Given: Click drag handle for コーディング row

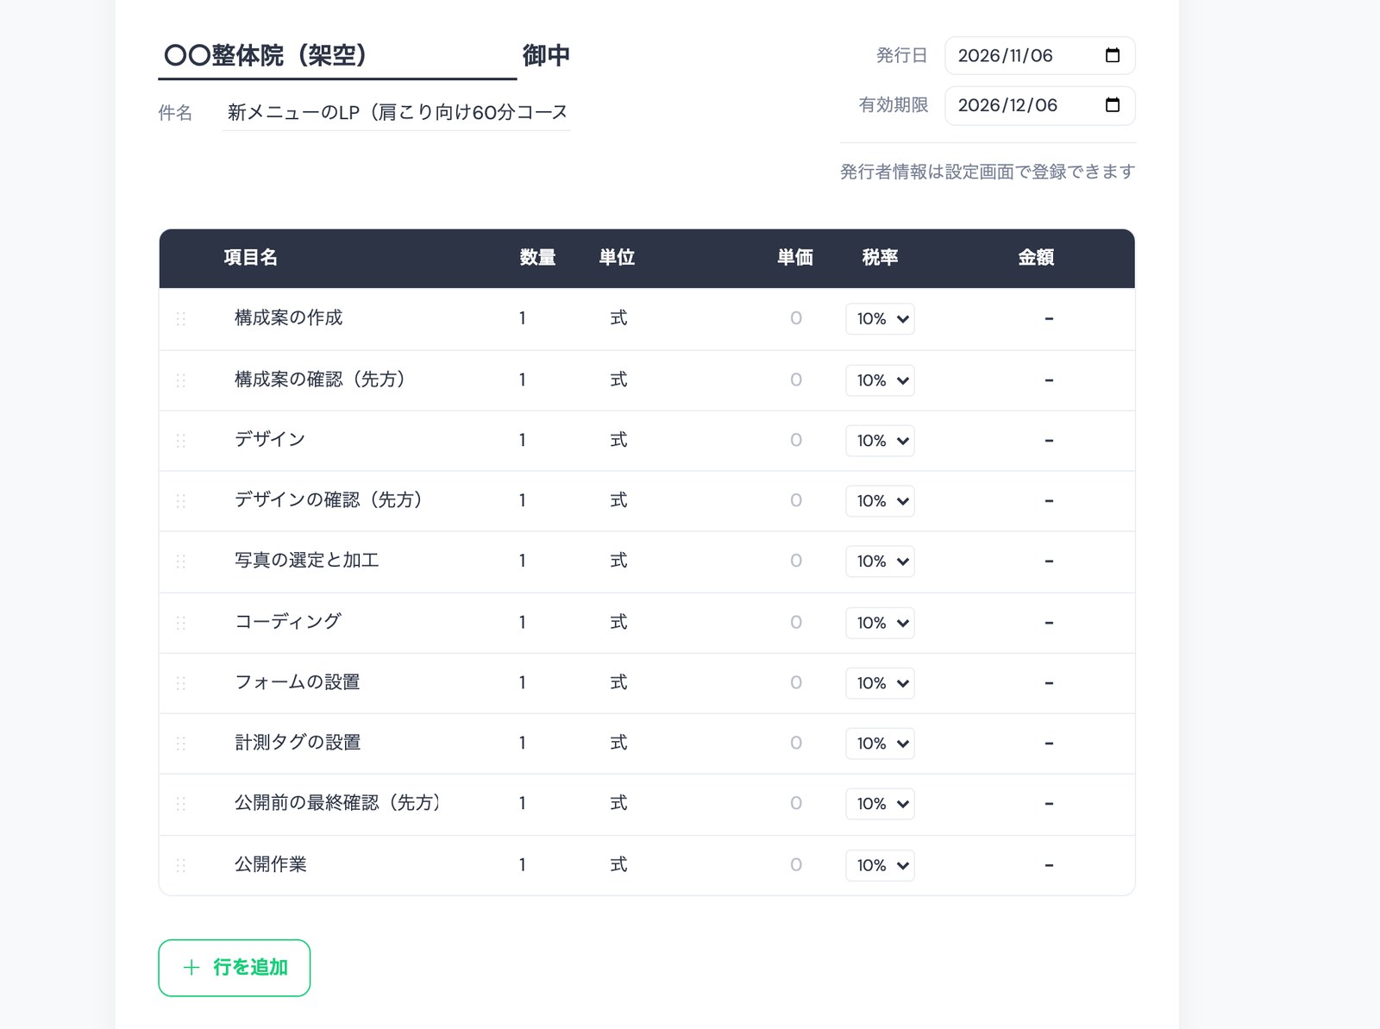Looking at the screenshot, I should pos(181,623).
